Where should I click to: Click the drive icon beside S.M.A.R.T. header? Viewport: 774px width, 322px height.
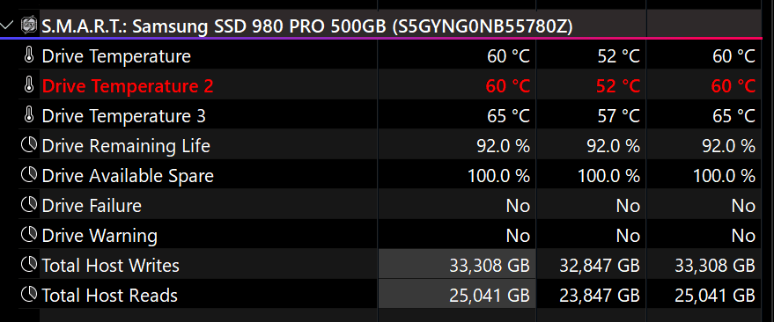coord(29,26)
